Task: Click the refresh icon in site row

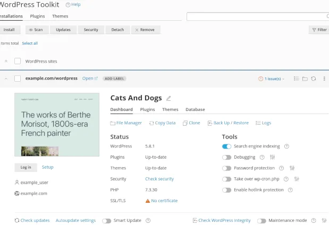Action: click(x=314, y=79)
